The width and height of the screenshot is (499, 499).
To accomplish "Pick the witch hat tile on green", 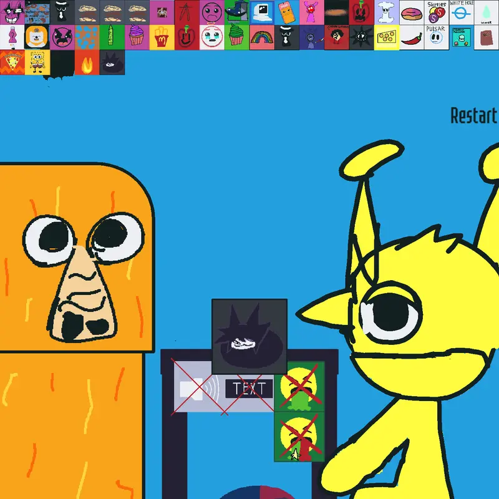I will [237, 12].
